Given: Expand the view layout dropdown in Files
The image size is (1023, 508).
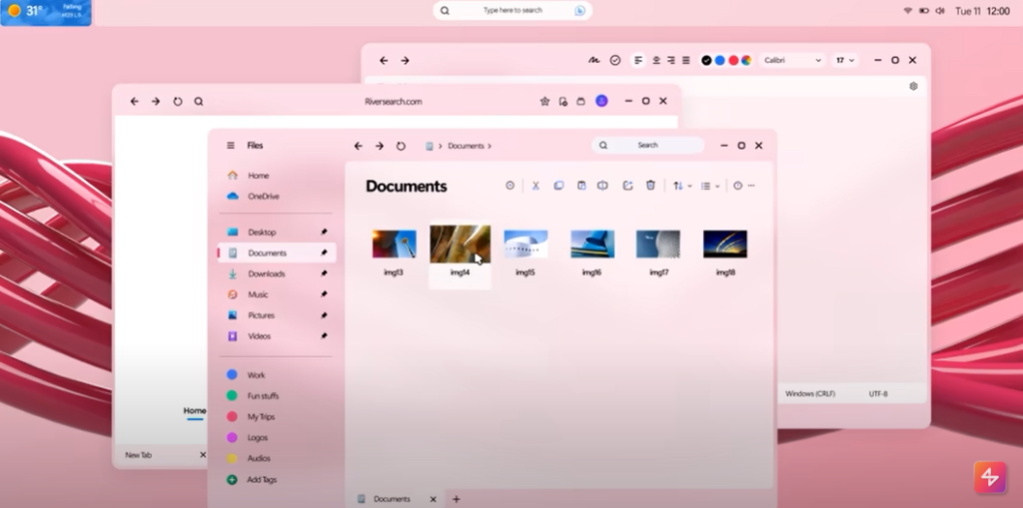Looking at the screenshot, I should [x=717, y=187].
